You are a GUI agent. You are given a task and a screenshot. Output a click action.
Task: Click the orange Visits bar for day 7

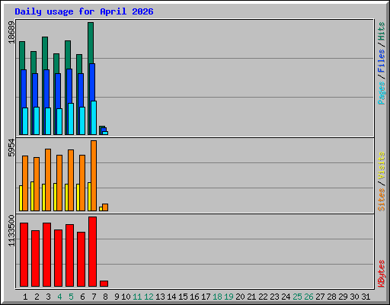[94, 175]
